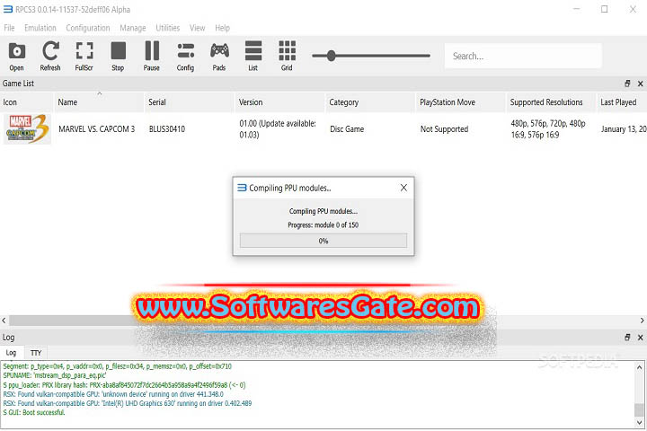
Task: Close the Compiling PPU modules dialog
Action: point(403,188)
